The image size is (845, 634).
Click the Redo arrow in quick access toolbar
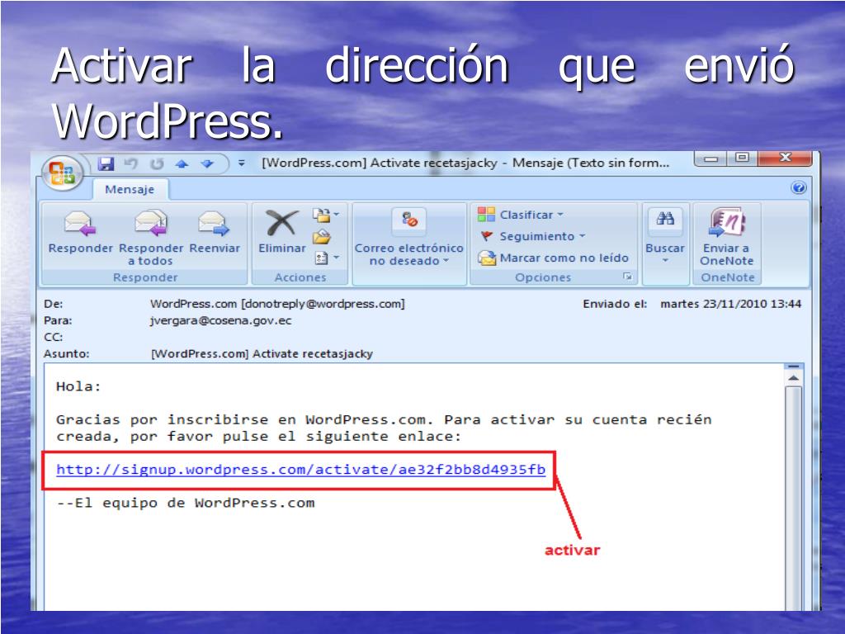click(x=156, y=164)
